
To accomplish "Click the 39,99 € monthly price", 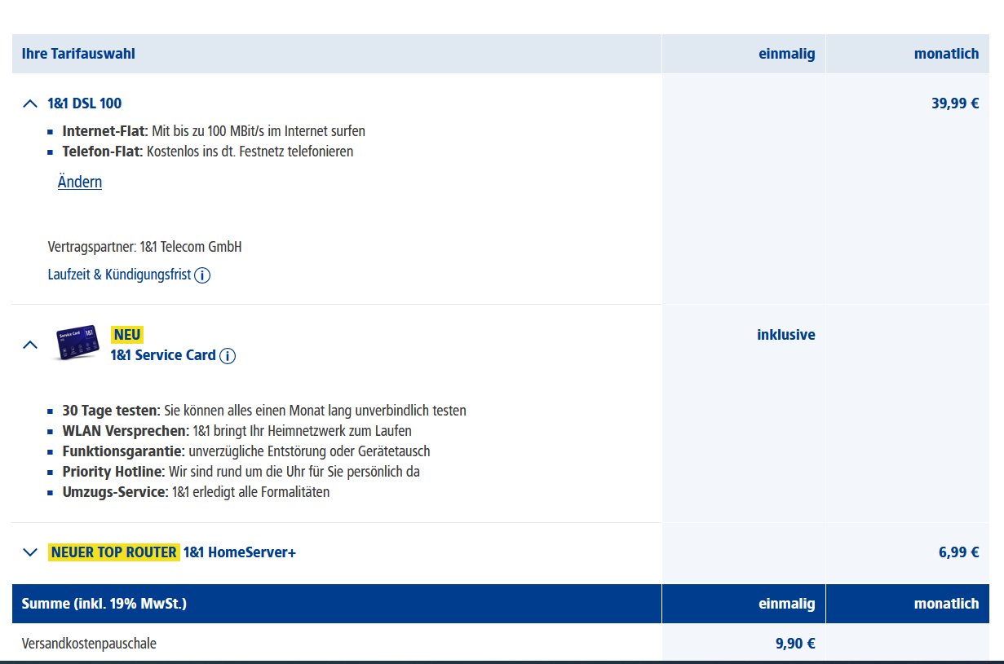I will point(955,103).
